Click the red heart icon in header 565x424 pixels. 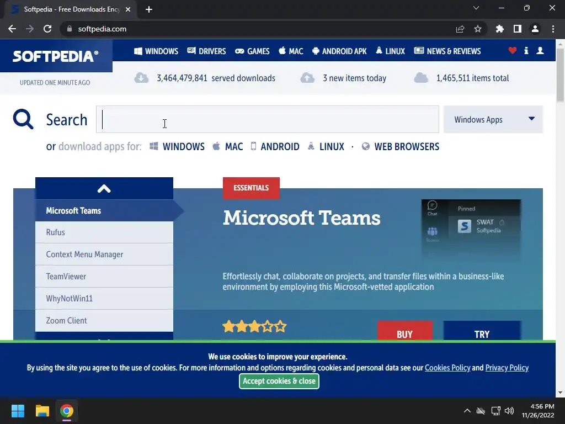coord(513,50)
